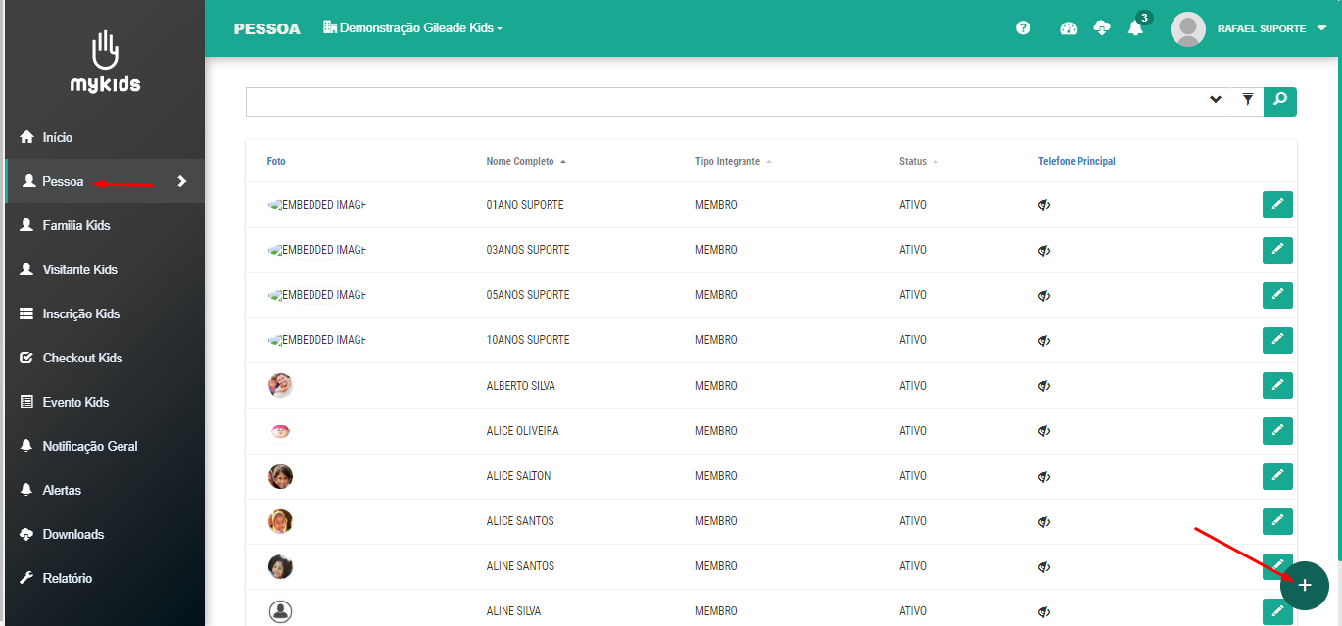Viewport: 1342px width, 626px height.
Task: Open the notifications bell with badge 3
Action: tap(1136, 26)
